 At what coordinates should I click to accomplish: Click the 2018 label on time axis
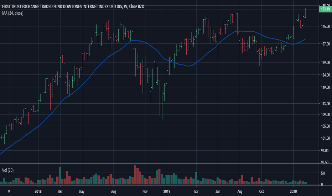[38, 192]
